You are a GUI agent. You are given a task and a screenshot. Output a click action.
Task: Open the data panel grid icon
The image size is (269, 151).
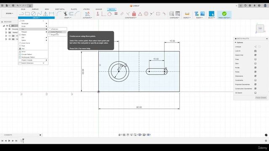2,5
